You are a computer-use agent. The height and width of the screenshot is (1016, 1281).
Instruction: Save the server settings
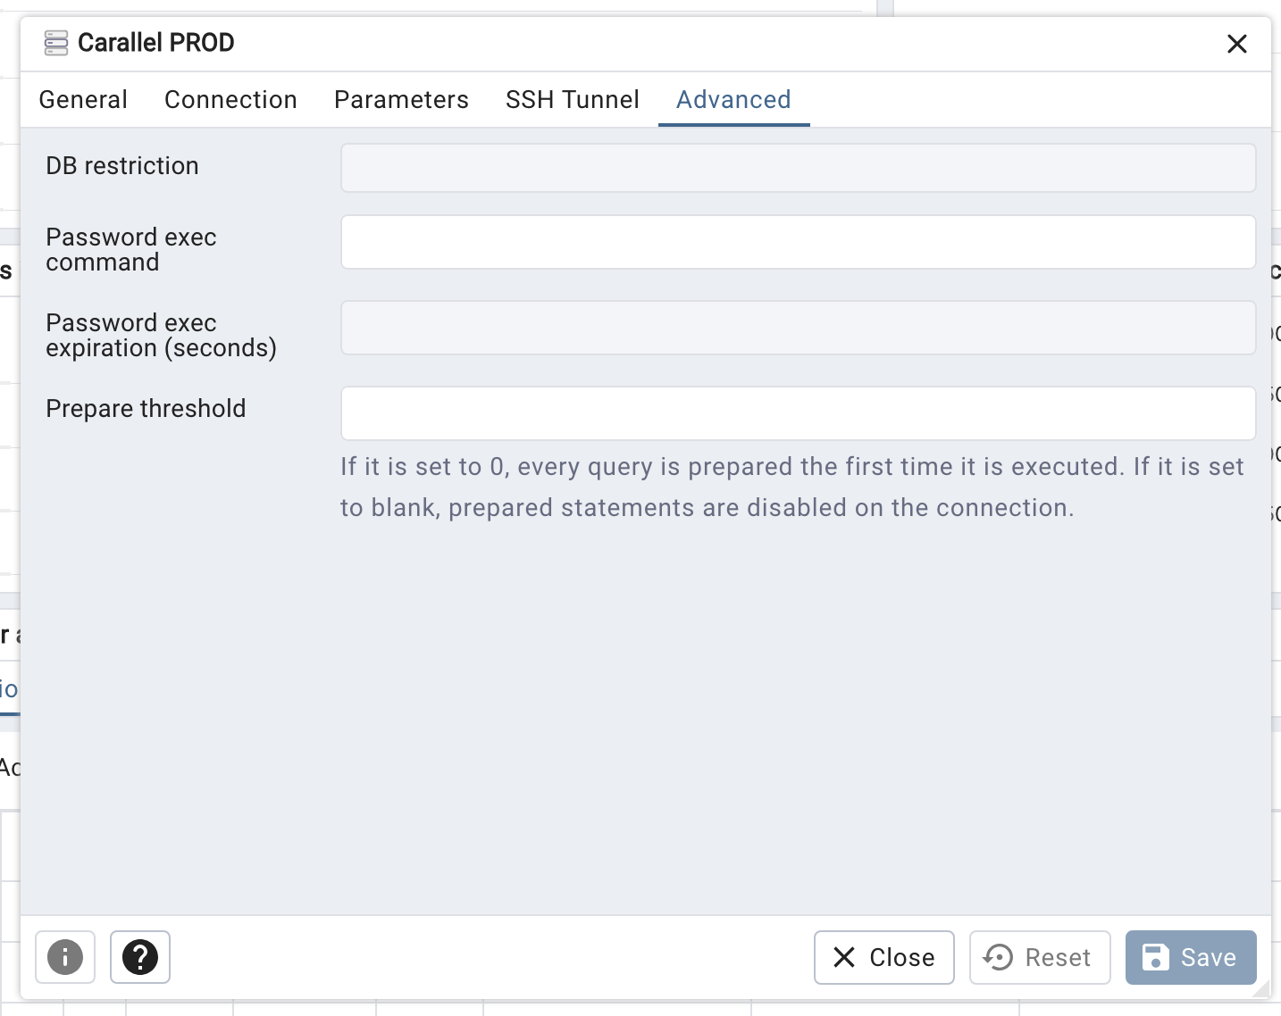tap(1191, 957)
